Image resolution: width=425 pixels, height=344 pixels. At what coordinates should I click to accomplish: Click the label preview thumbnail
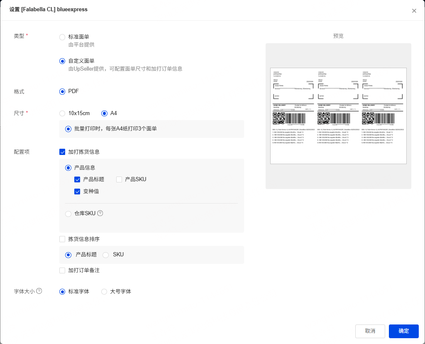(338, 115)
